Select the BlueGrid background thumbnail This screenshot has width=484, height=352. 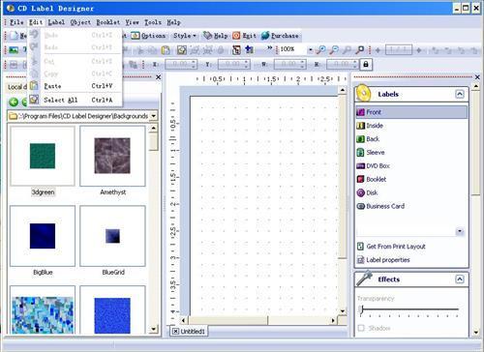coord(112,236)
